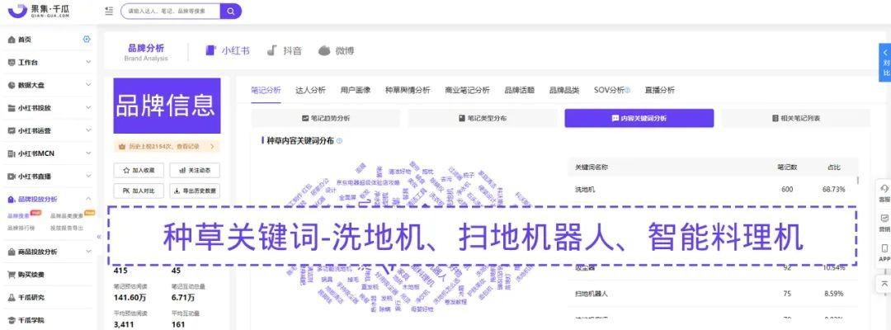
Task: Click the 商品投放分析 bag icon
Action: [x=12, y=251]
